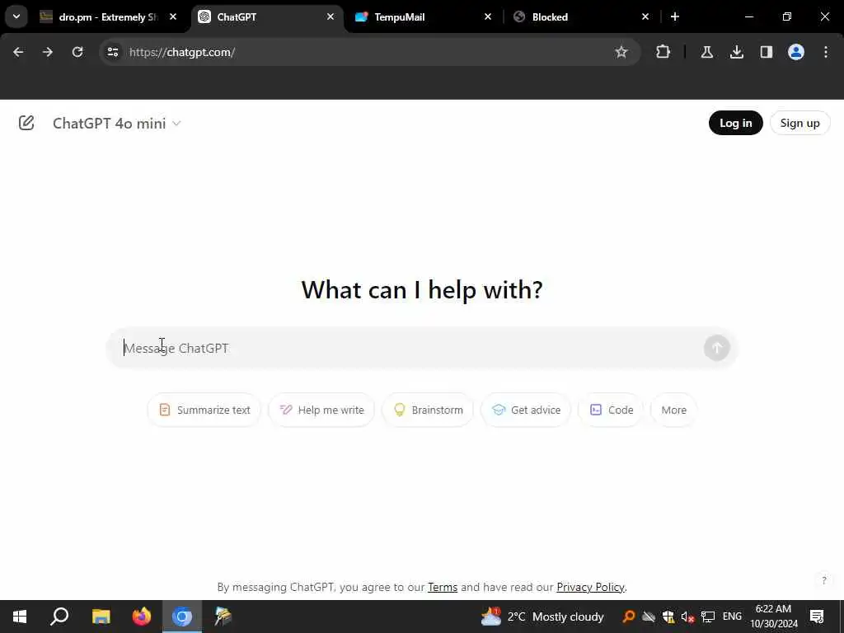Open the Privacy Policy link
The image size is (844, 633).
click(590, 587)
